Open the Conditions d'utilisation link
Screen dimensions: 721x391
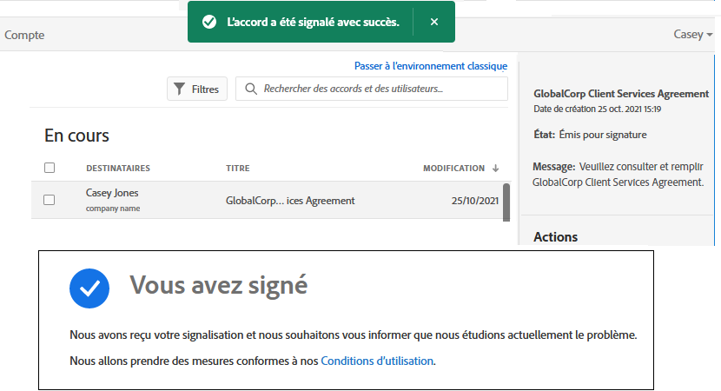(x=377, y=361)
